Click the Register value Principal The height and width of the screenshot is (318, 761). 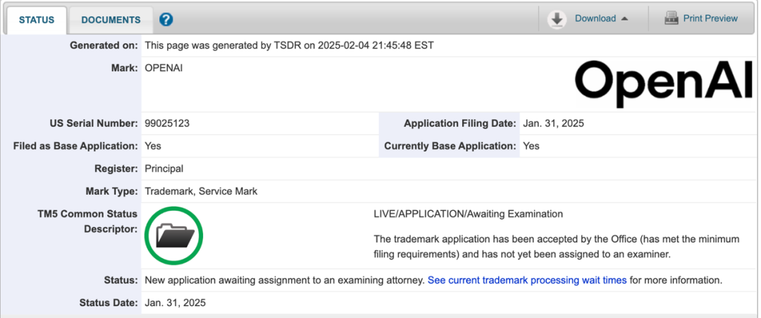pos(163,169)
